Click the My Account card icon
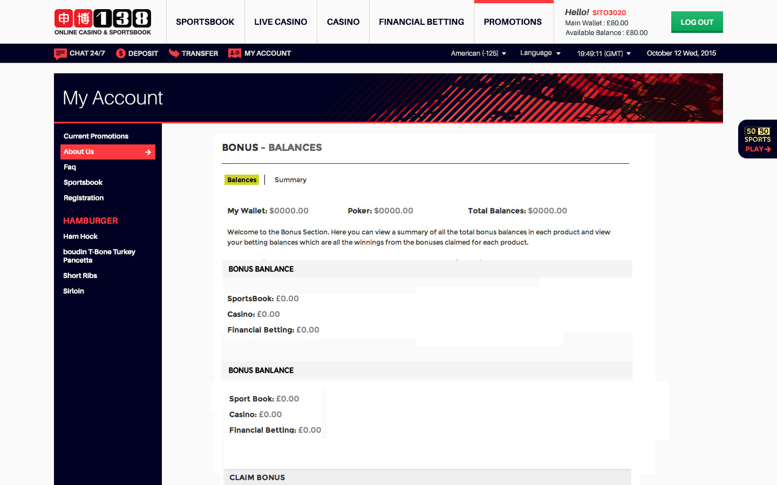Screen dimensions: 777x485 pyautogui.click(x=234, y=53)
